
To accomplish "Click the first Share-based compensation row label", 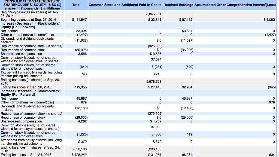I will tap(21, 54).
